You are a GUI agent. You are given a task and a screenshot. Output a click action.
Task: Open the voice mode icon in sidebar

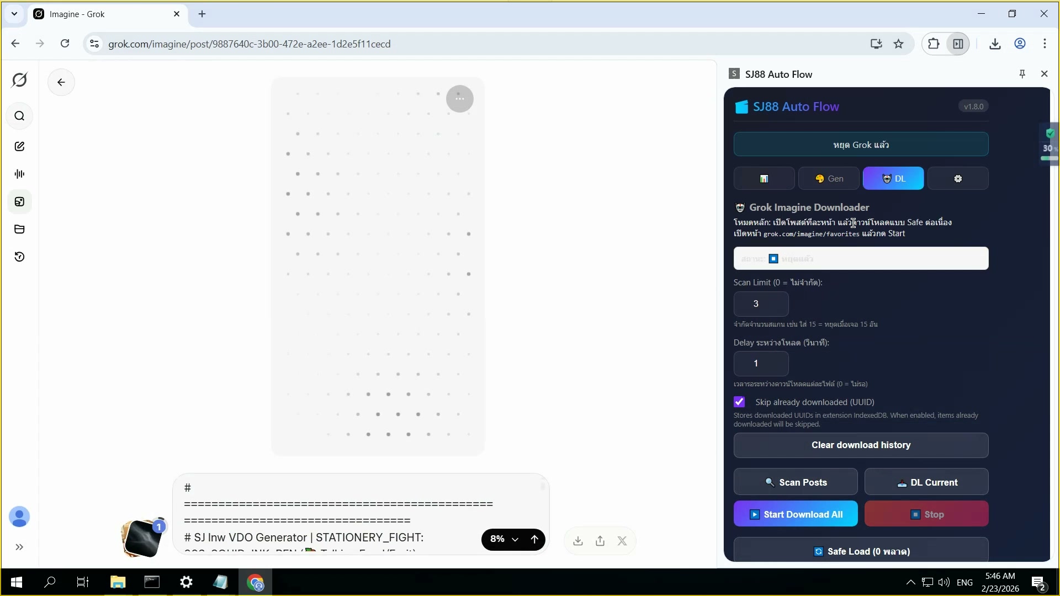[x=19, y=174]
